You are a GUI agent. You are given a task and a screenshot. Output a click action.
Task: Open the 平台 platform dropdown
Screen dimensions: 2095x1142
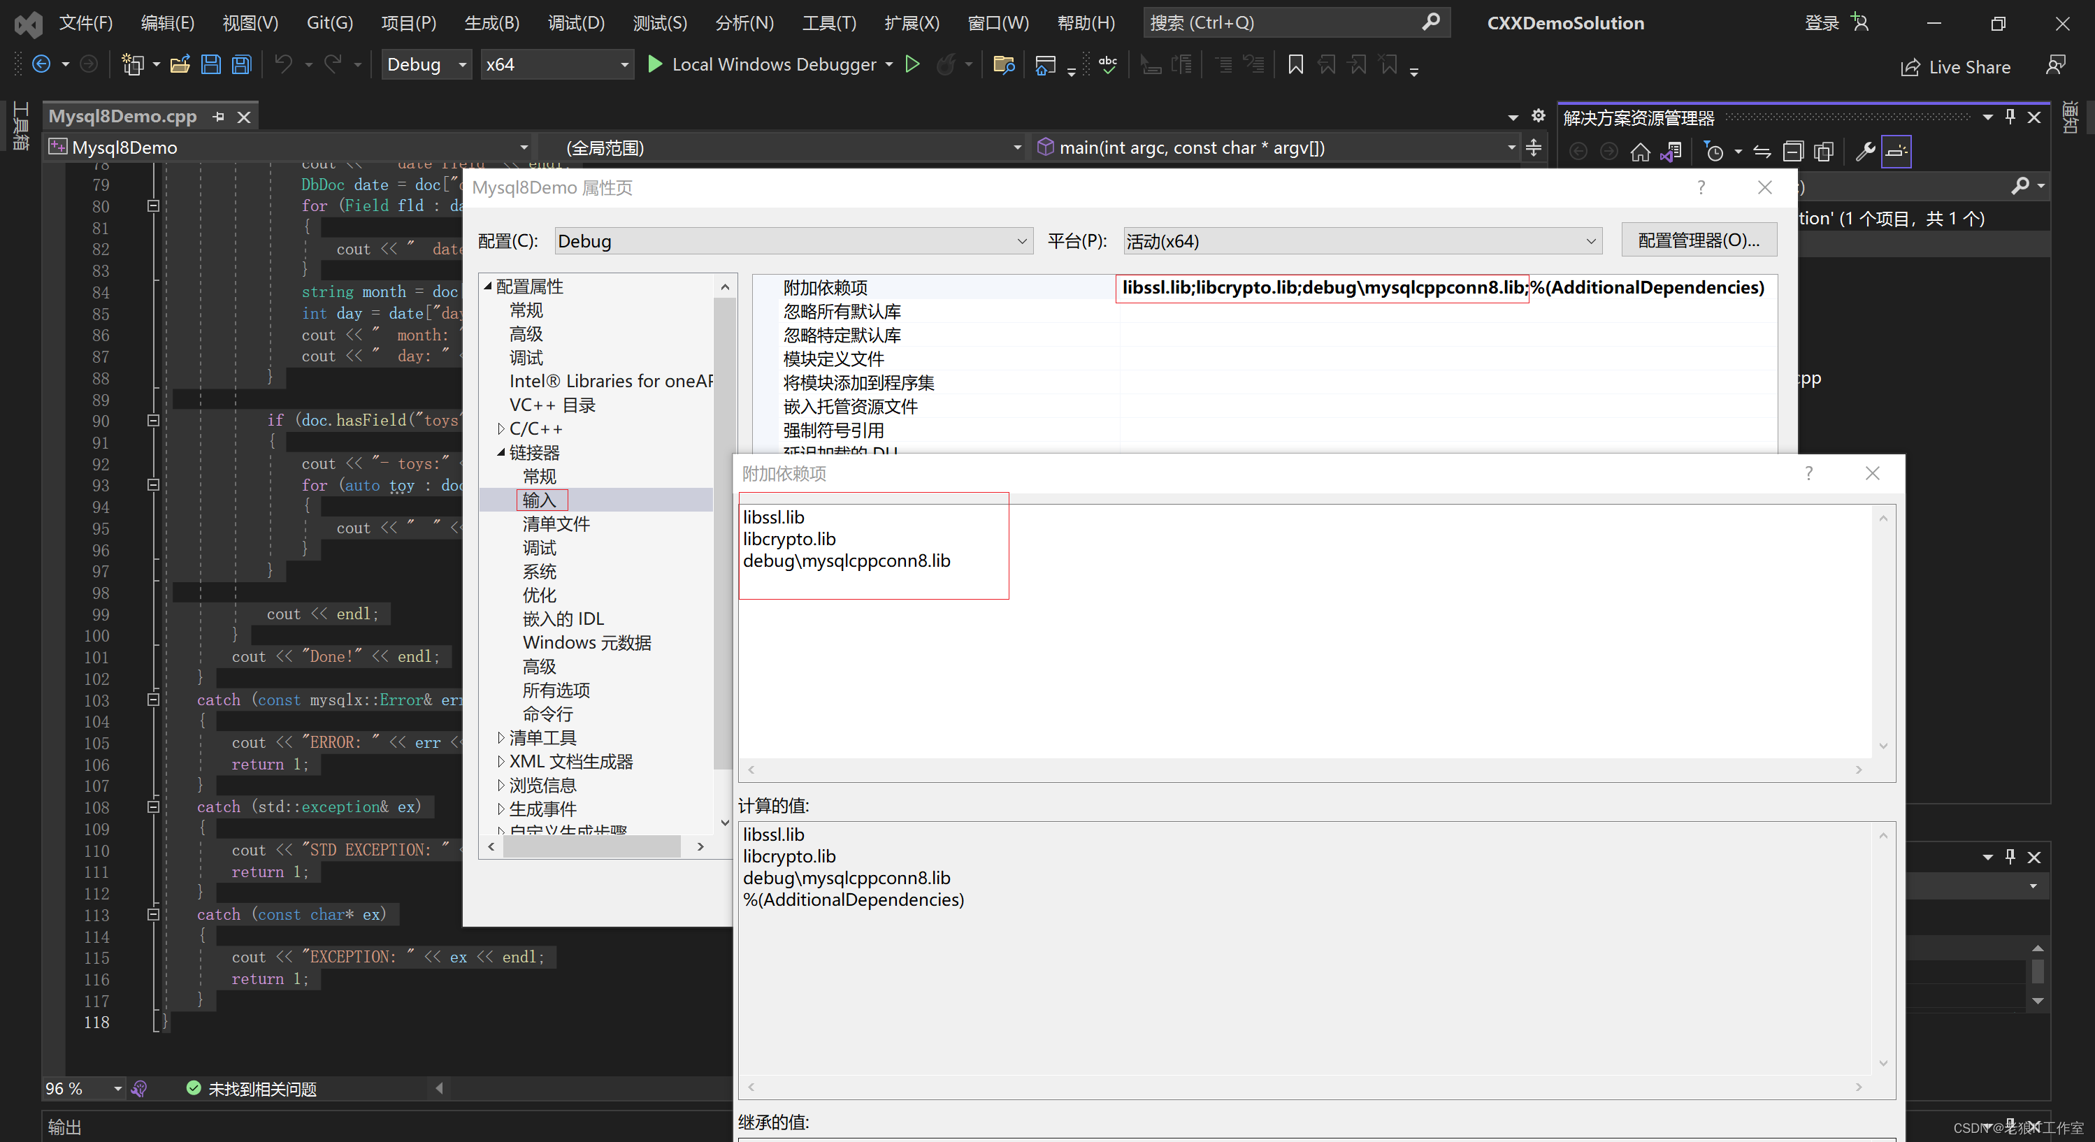coord(1362,240)
